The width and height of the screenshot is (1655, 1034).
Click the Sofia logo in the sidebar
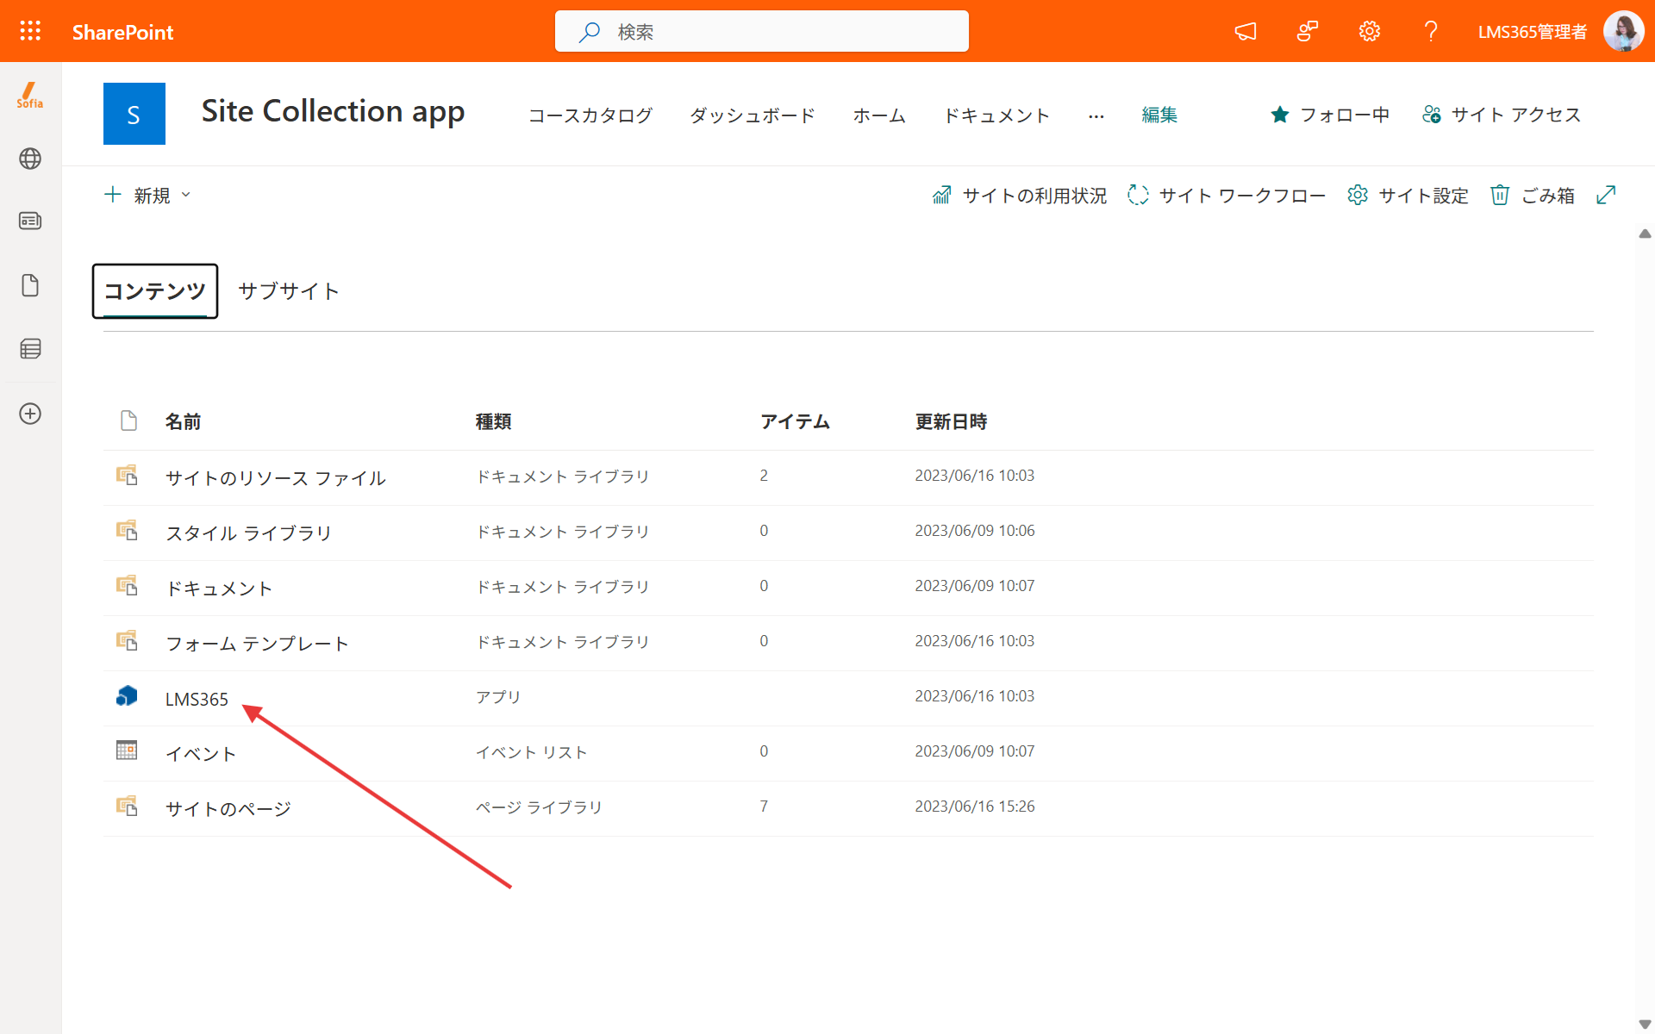pyautogui.click(x=30, y=95)
